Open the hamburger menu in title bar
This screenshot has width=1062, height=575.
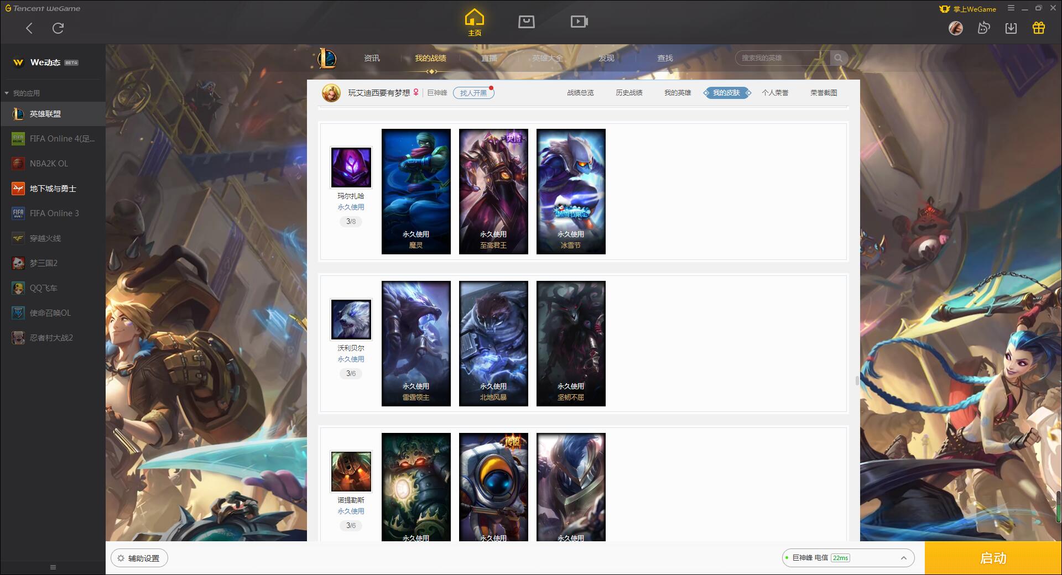pyautogui.click(x=1011, y=8)
